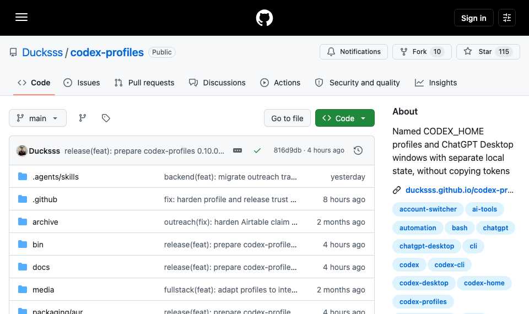Star the codex-profiles repository
The height and width of the screenshot is (314, 529).
(x=488, y=52)
